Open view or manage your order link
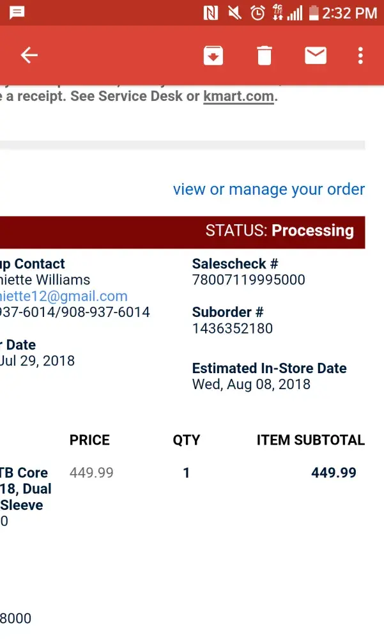Viewport: 384px width, 639px height. (268, 189)
